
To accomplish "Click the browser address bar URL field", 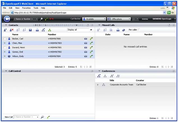I will 88,13.
